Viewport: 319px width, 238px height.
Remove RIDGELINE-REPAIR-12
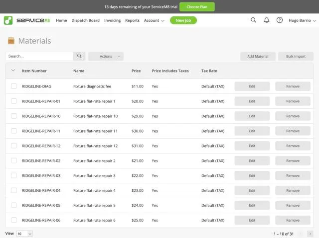pos(293,146)
